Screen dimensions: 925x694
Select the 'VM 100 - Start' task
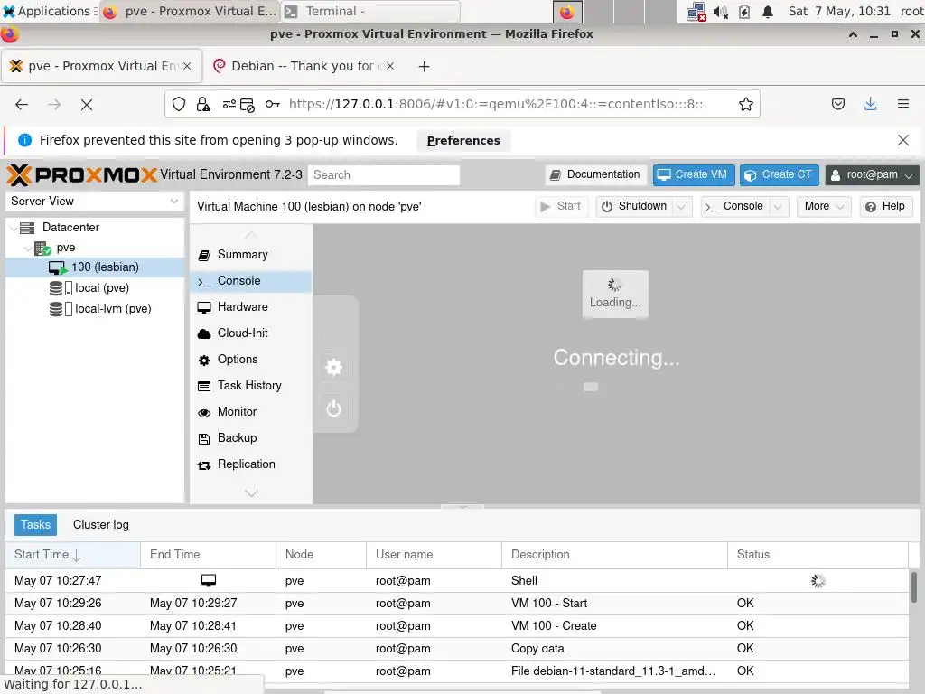click(x=457, y=604)
